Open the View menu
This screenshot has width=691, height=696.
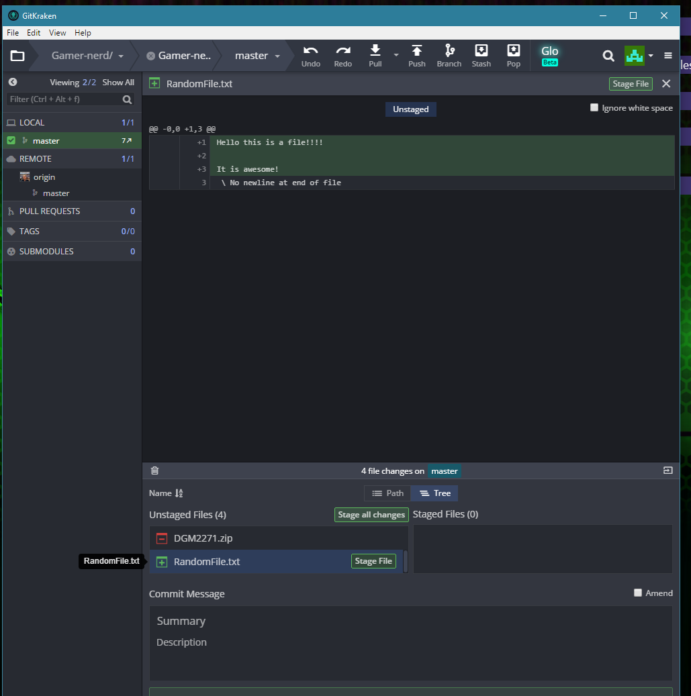tap(57, 32)
